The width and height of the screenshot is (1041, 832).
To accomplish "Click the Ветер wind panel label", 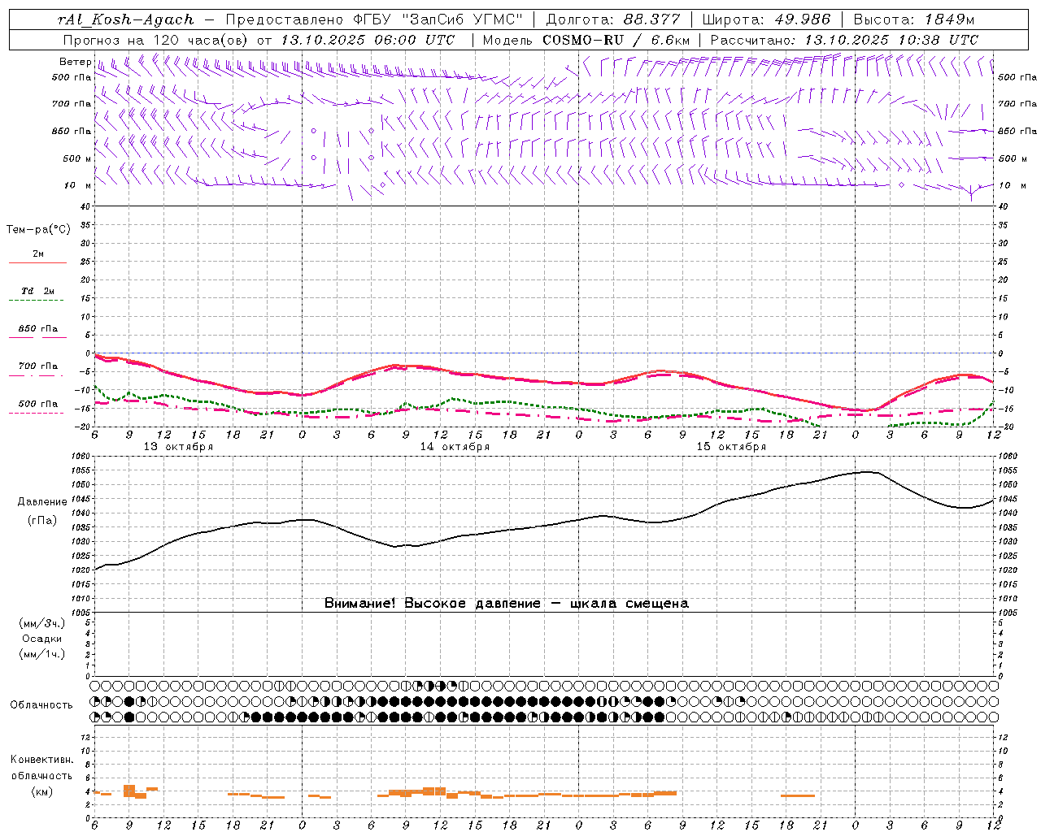I will tap(75, 62).
